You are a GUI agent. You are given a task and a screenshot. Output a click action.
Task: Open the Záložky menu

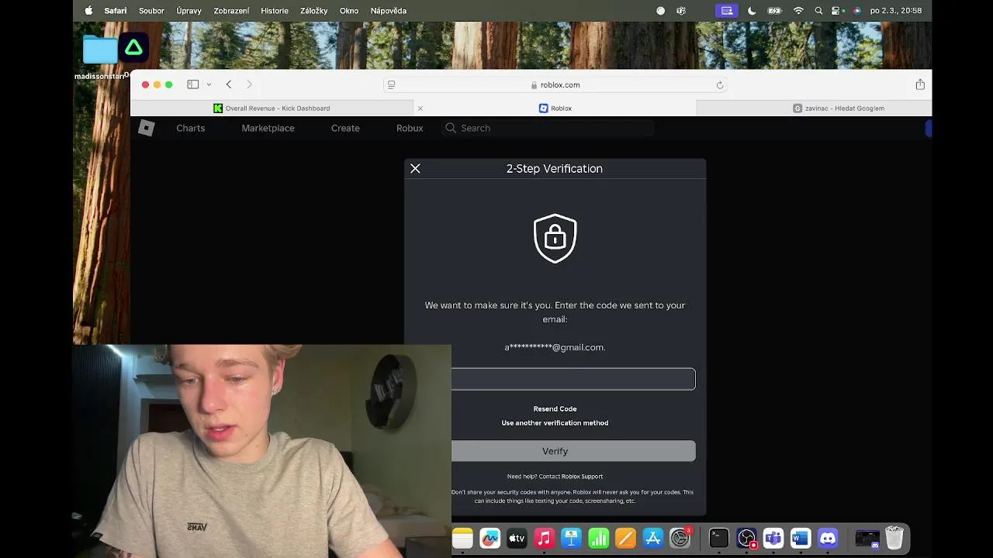[x=314, y=11]
